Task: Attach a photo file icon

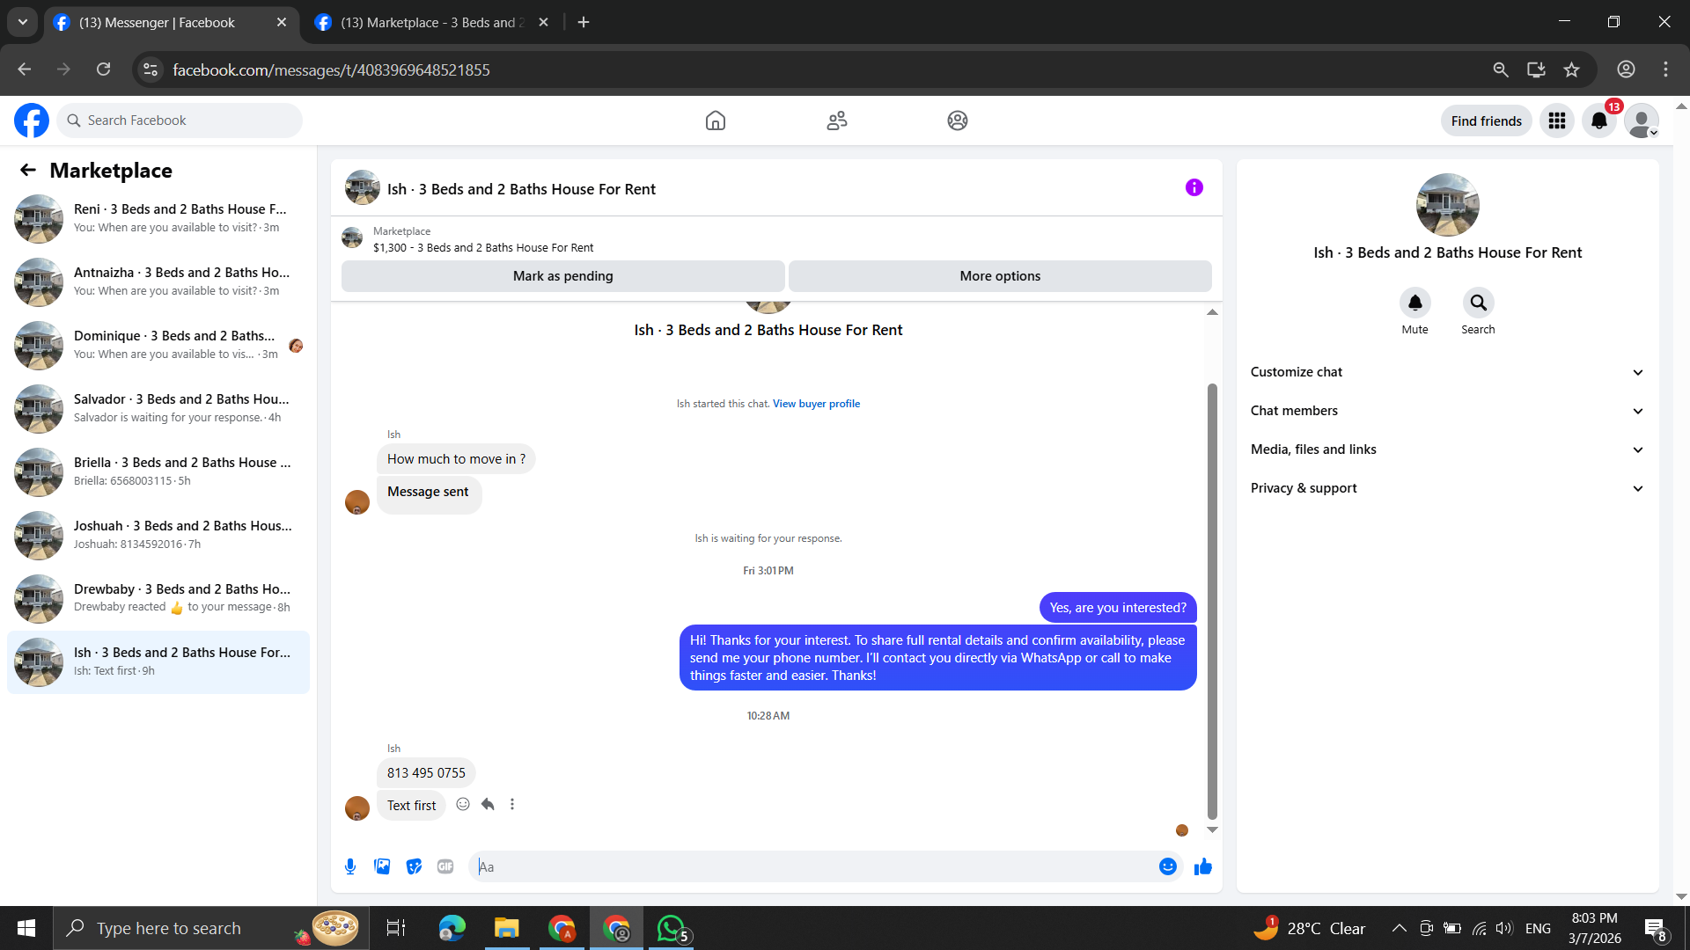Action: 382,866
